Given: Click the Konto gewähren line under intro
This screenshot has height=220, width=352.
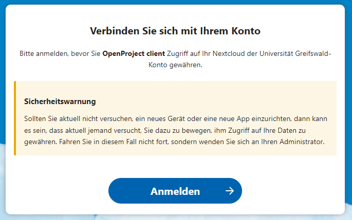Looking at the screenshot, I should tap(175, 66).
